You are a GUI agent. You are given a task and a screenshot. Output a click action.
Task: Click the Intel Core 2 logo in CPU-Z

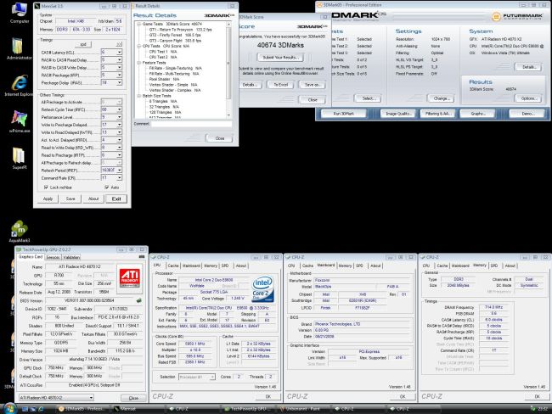point(262,289)
